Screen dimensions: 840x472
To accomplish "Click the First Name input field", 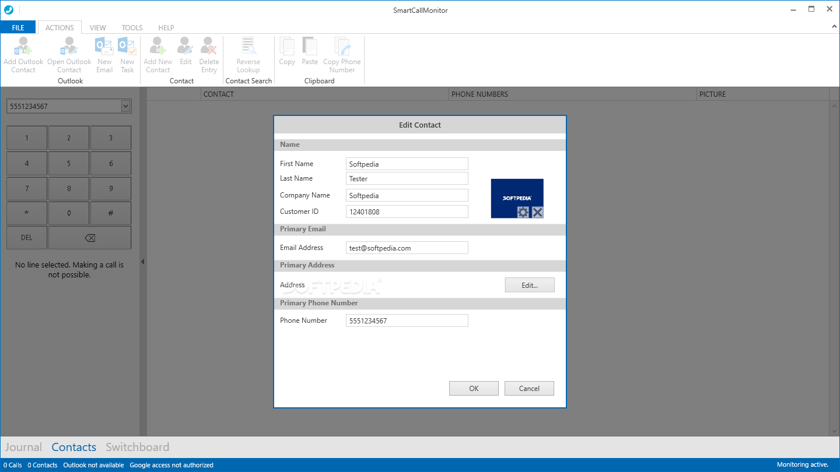I will tap(407, 164).
